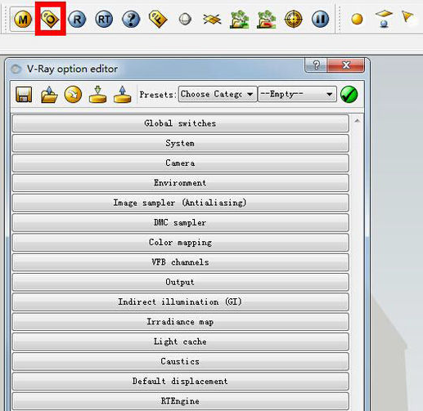
Task: Open the RTEngine rollout
Action: tap(180, 401)
